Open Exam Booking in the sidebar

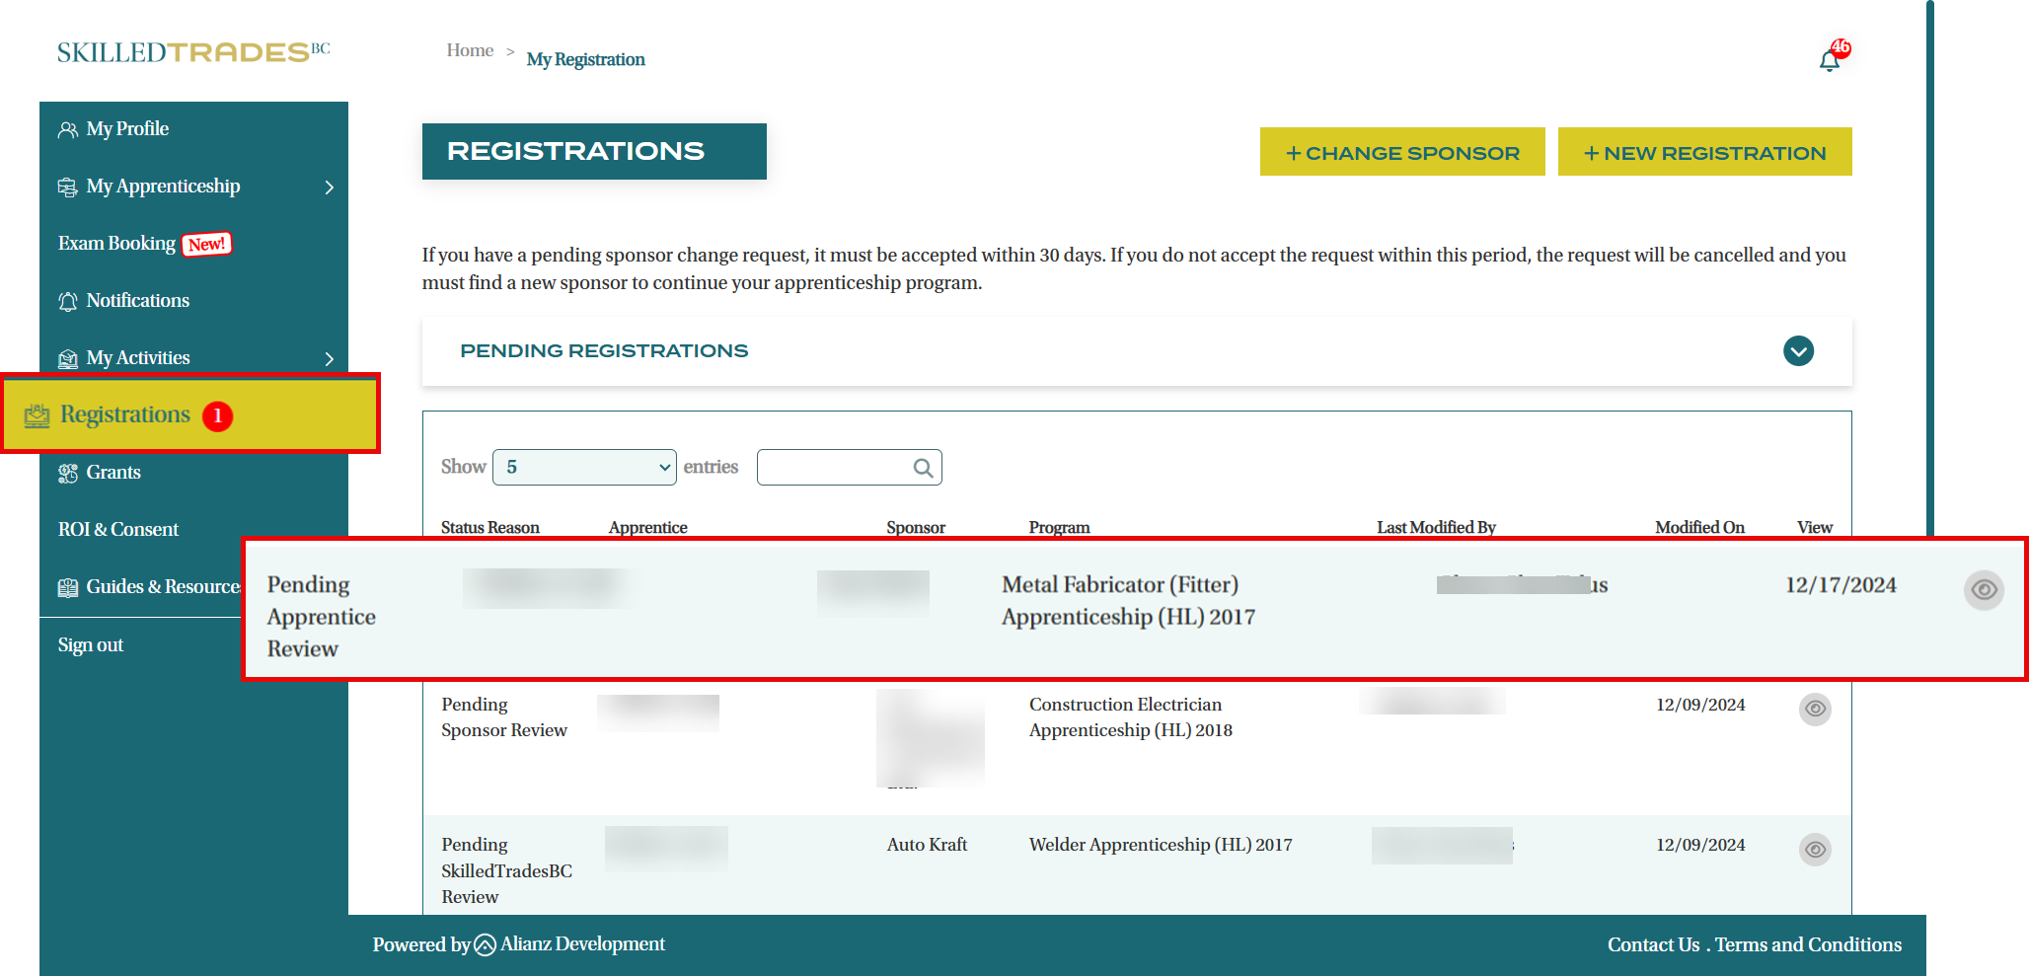(x=116, y=244)
